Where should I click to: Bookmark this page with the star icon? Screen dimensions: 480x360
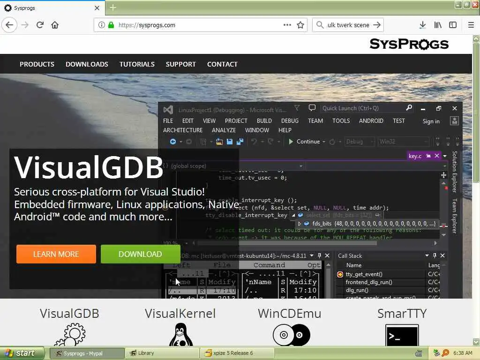[300, 25]
